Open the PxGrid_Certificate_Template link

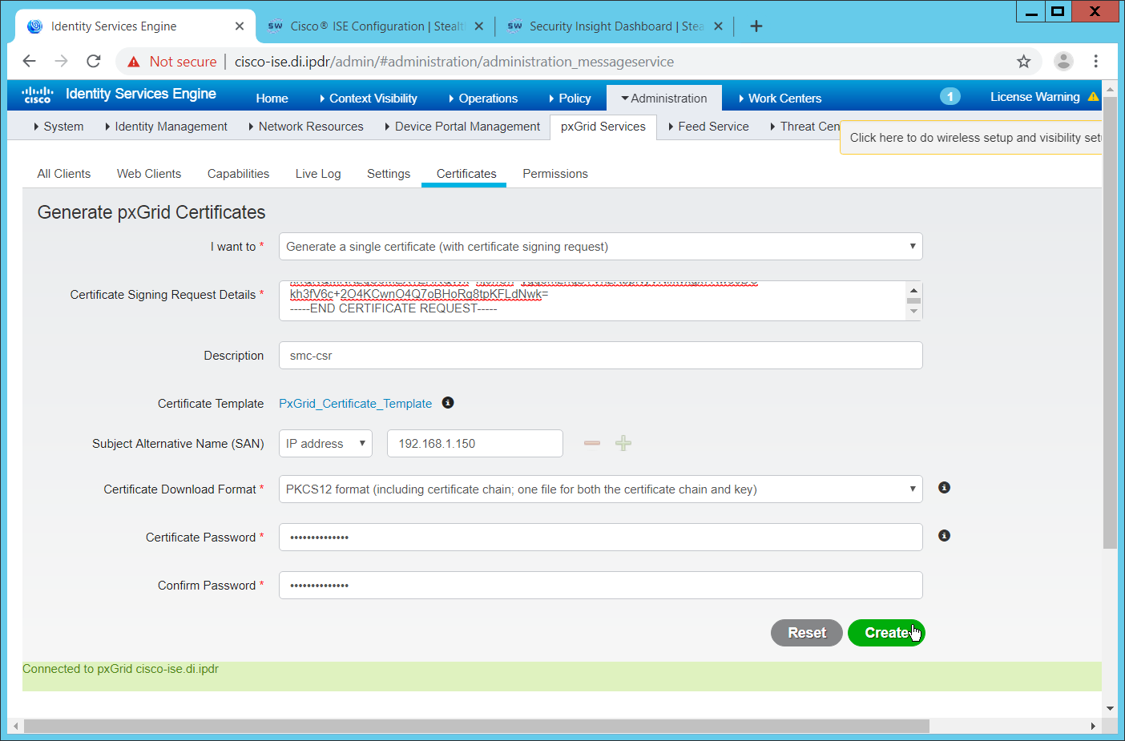(x=355, y=404)
